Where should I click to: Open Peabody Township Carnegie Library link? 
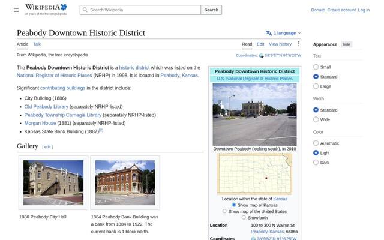pyautogui.click(x=63, y=115)
